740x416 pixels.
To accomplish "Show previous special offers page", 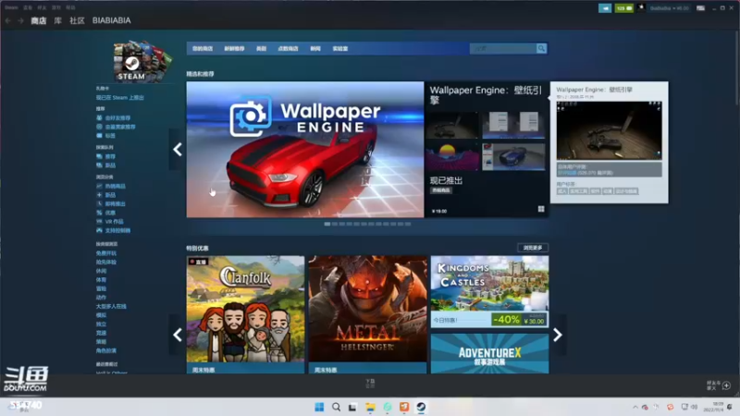I will tap(178, 335).
